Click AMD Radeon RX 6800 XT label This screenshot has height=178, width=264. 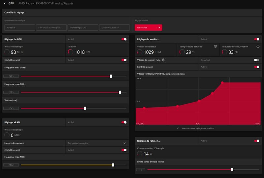46,3
